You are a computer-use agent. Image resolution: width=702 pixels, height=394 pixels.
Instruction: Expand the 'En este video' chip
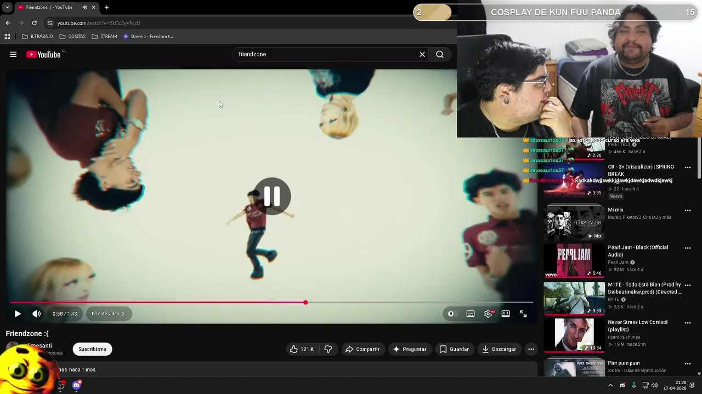(x=108, y=314)
